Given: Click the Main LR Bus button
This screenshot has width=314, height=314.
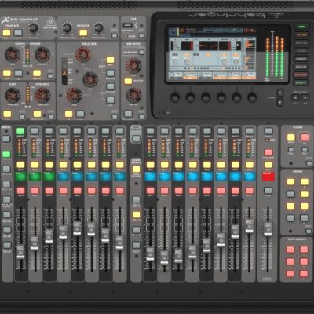Looking at the screenshot, I should (128, 114).
